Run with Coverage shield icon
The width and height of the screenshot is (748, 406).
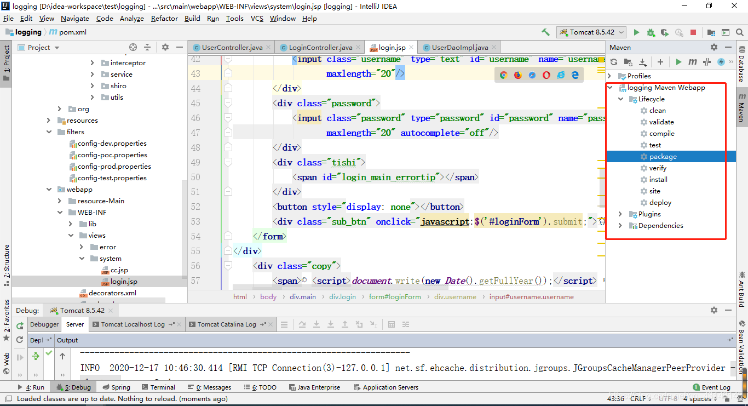[665, 32]
